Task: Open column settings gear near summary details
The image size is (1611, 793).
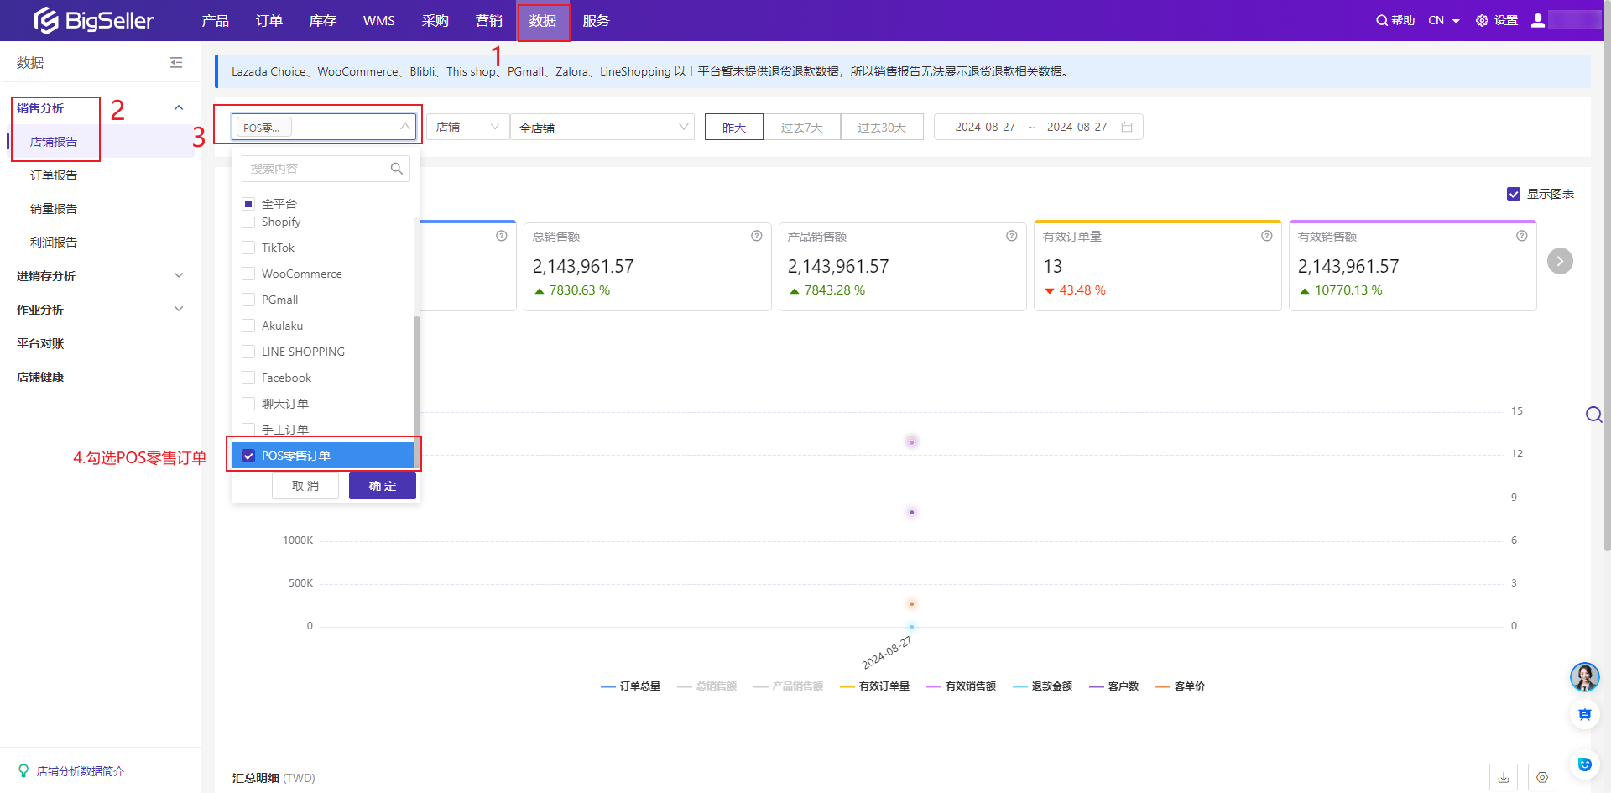Action: point(1542,778)
